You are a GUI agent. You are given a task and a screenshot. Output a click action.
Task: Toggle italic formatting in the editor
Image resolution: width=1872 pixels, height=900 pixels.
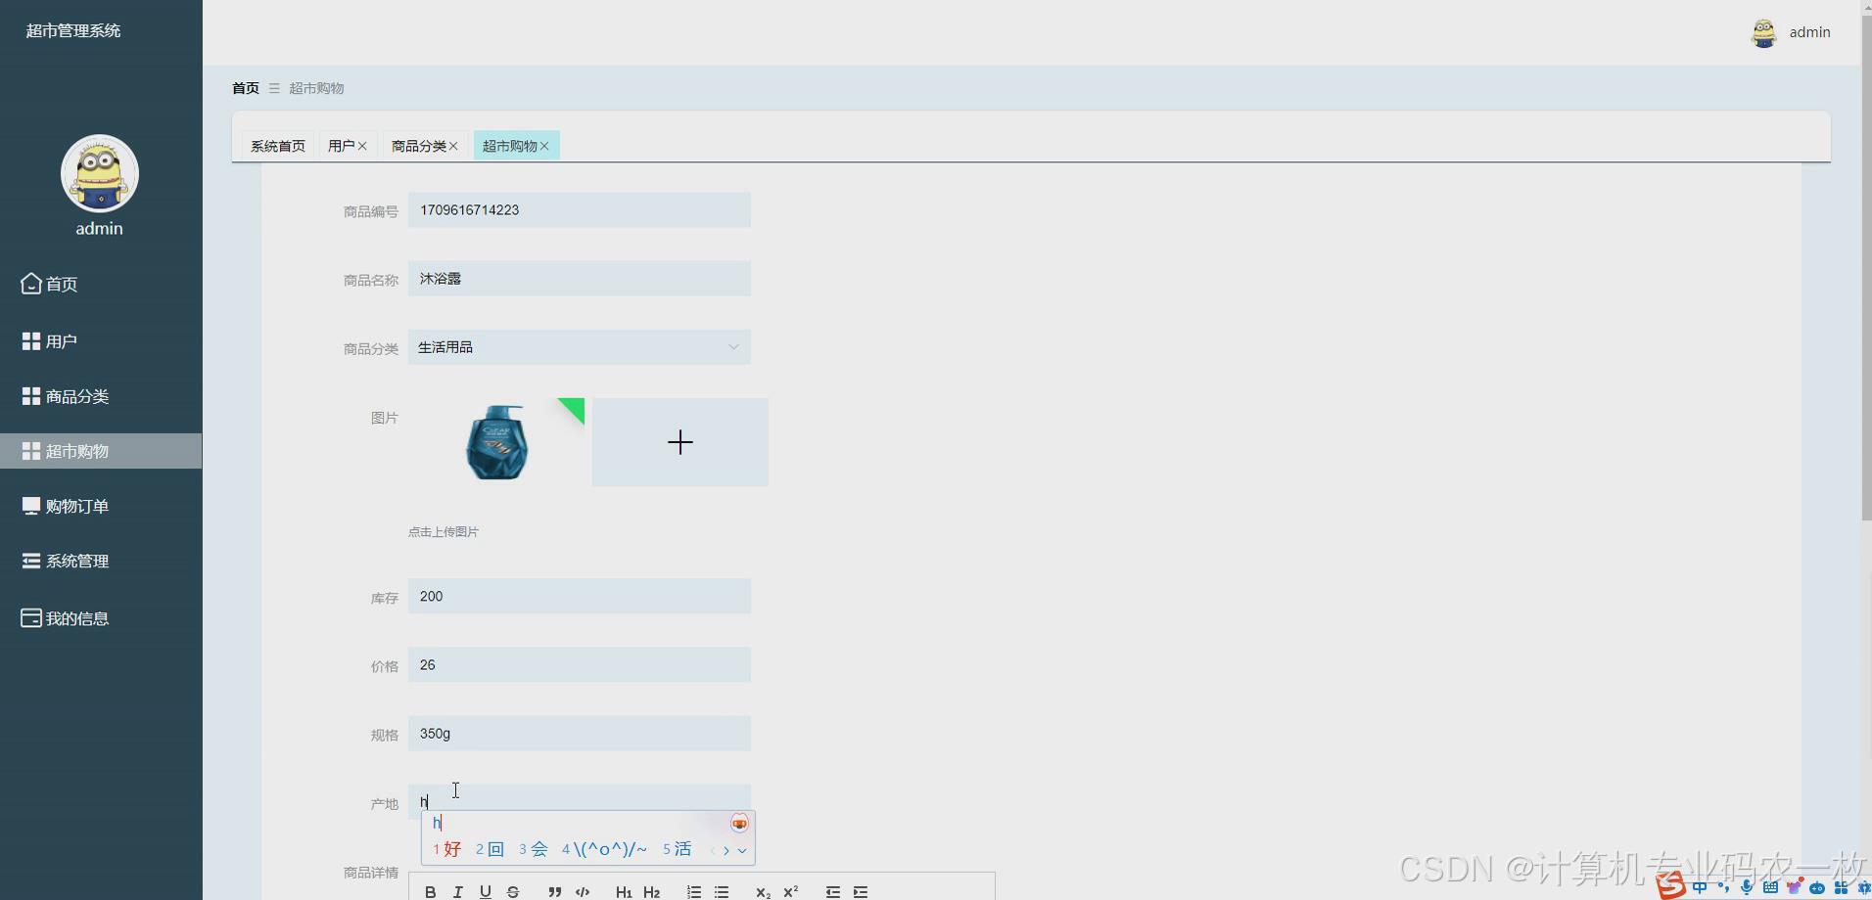457,891
